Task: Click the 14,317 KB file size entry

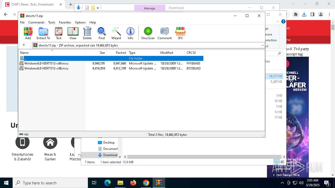Action: (275, 76)
